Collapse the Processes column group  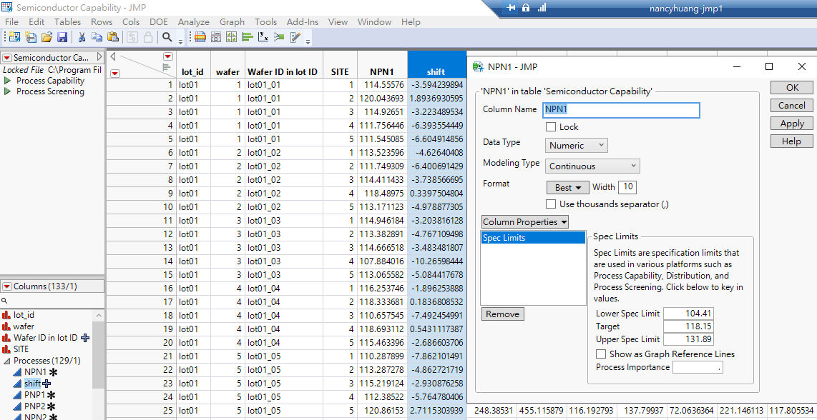click(6, 361)
